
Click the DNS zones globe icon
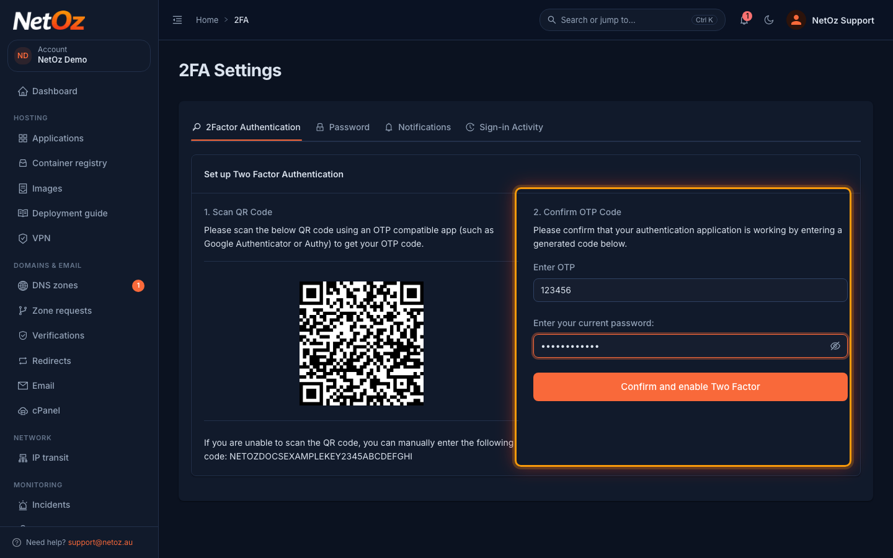coord(23,285)
